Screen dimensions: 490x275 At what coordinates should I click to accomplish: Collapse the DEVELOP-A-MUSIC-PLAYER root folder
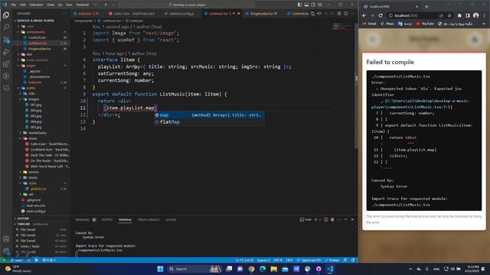tap(35, 21)
